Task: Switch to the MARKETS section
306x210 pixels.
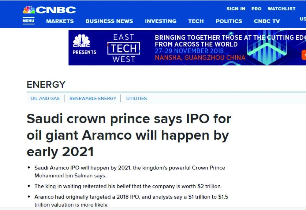Action: click(x=60, y=21)
